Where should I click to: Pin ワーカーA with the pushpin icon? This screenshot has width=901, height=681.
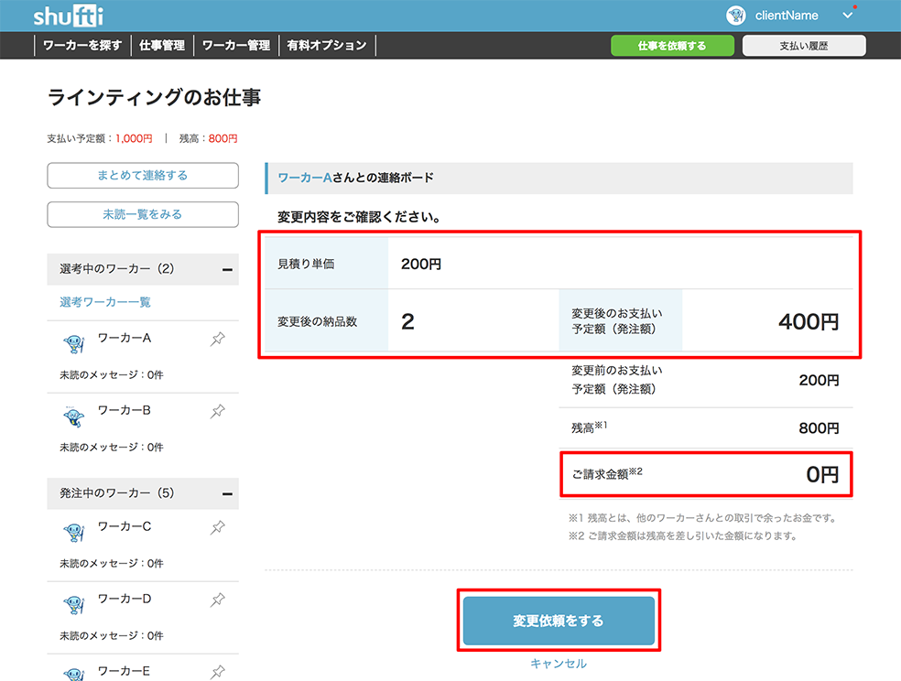click(x=218, y=339)
